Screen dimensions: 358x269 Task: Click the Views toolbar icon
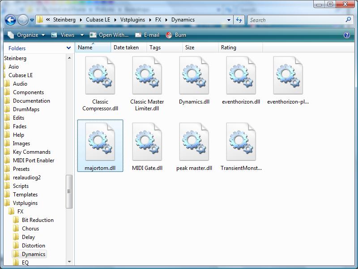click(x=54, y=35)
